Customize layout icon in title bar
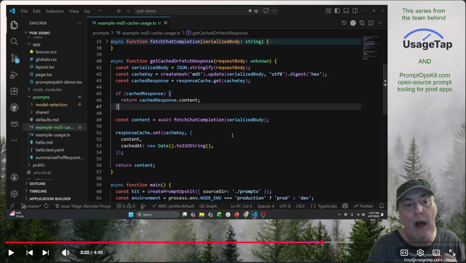466x263 pixels. coord(328,11)
